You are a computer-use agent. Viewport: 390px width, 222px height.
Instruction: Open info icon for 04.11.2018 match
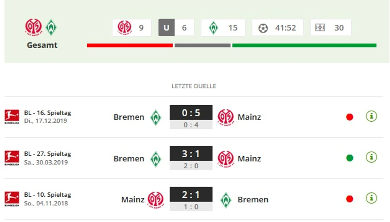click(x=371, y=198)
